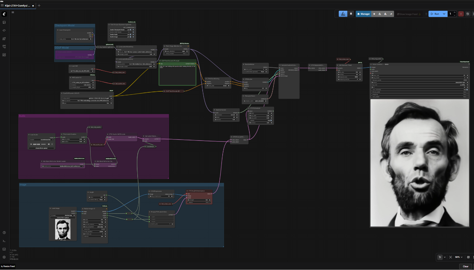Open the assets panel in sidebar
The height and width of the screenshot is (270, 474).
[4, 22]
